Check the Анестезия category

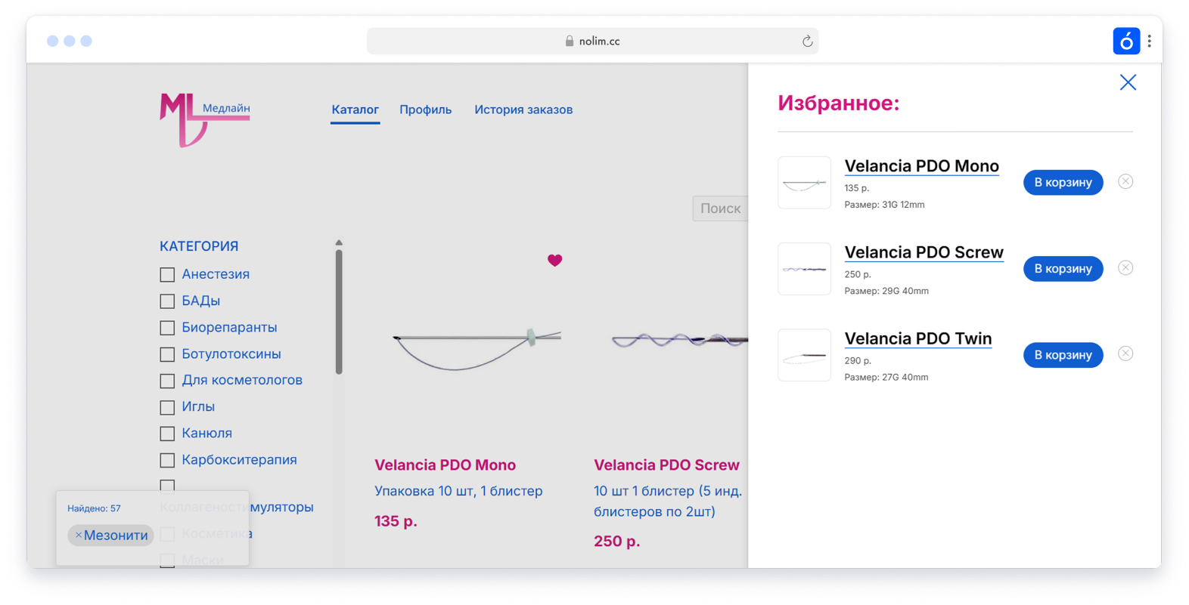[167, 274]
